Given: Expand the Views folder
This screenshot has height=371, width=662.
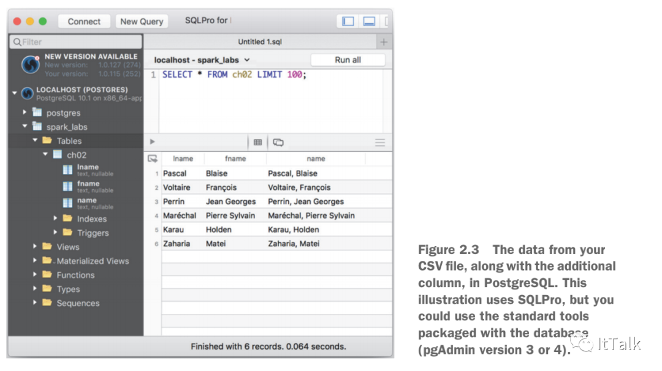Looking at the screenshot, I should tap(35, 245).
